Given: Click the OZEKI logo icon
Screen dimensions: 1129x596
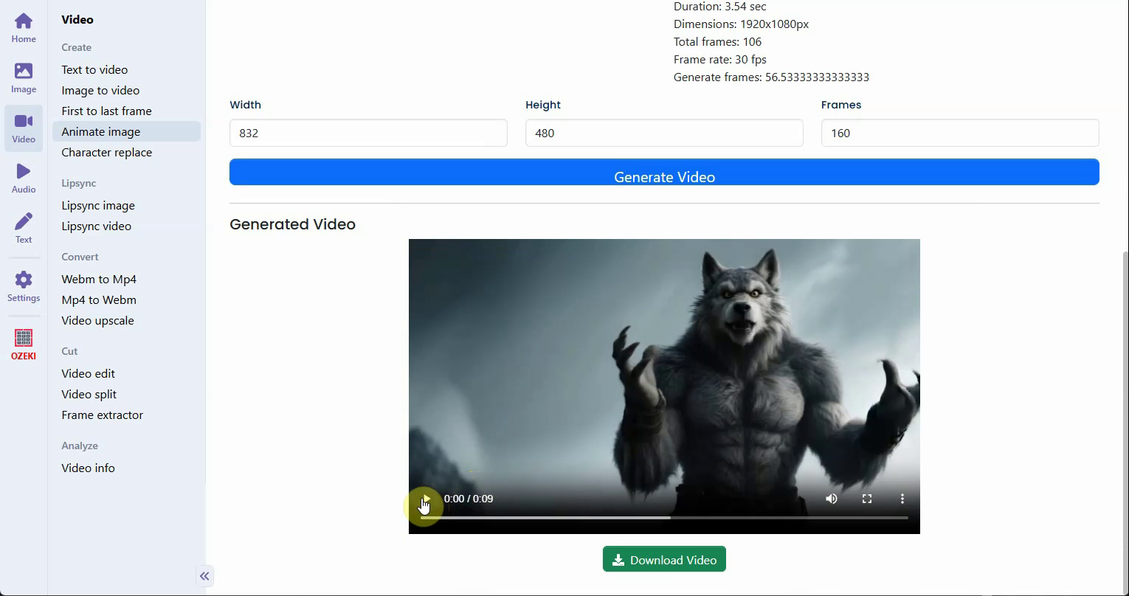Looking at the screenshot, I should click(x=24, y=344).
